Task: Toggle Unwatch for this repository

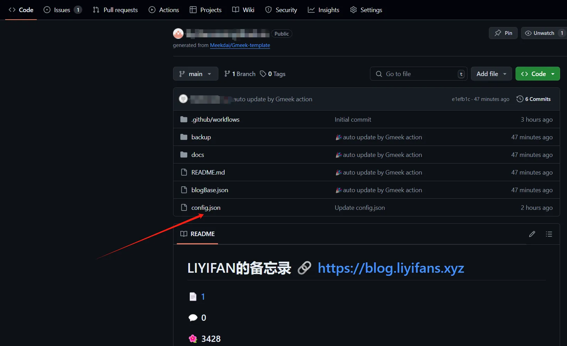Action: (540, 33)
